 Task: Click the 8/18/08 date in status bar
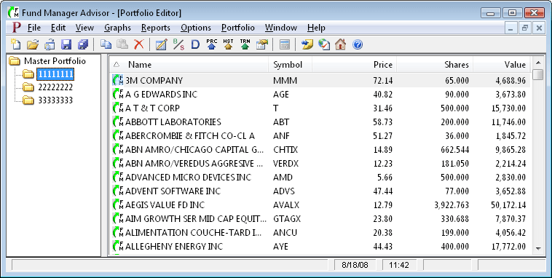click(355, 265)
